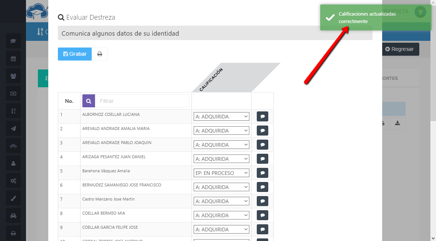
Task: Open grade dropdown for COELLAR GARCIA FELIPE JOSE
Action: (x=221, y=229)
